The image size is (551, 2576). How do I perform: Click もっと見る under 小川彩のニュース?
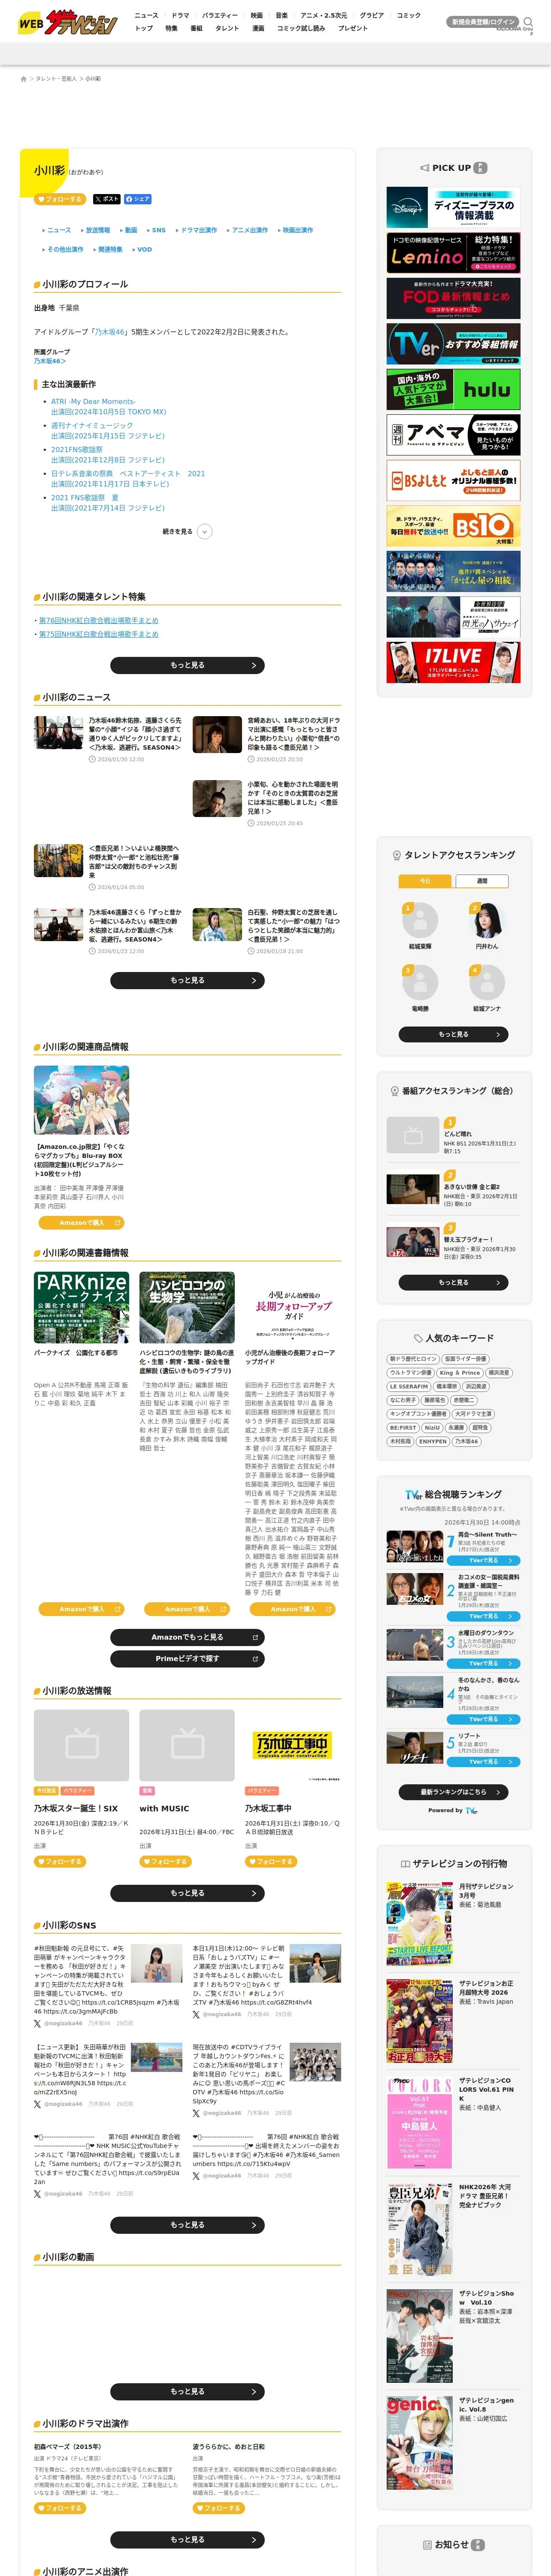click(187, 981)
